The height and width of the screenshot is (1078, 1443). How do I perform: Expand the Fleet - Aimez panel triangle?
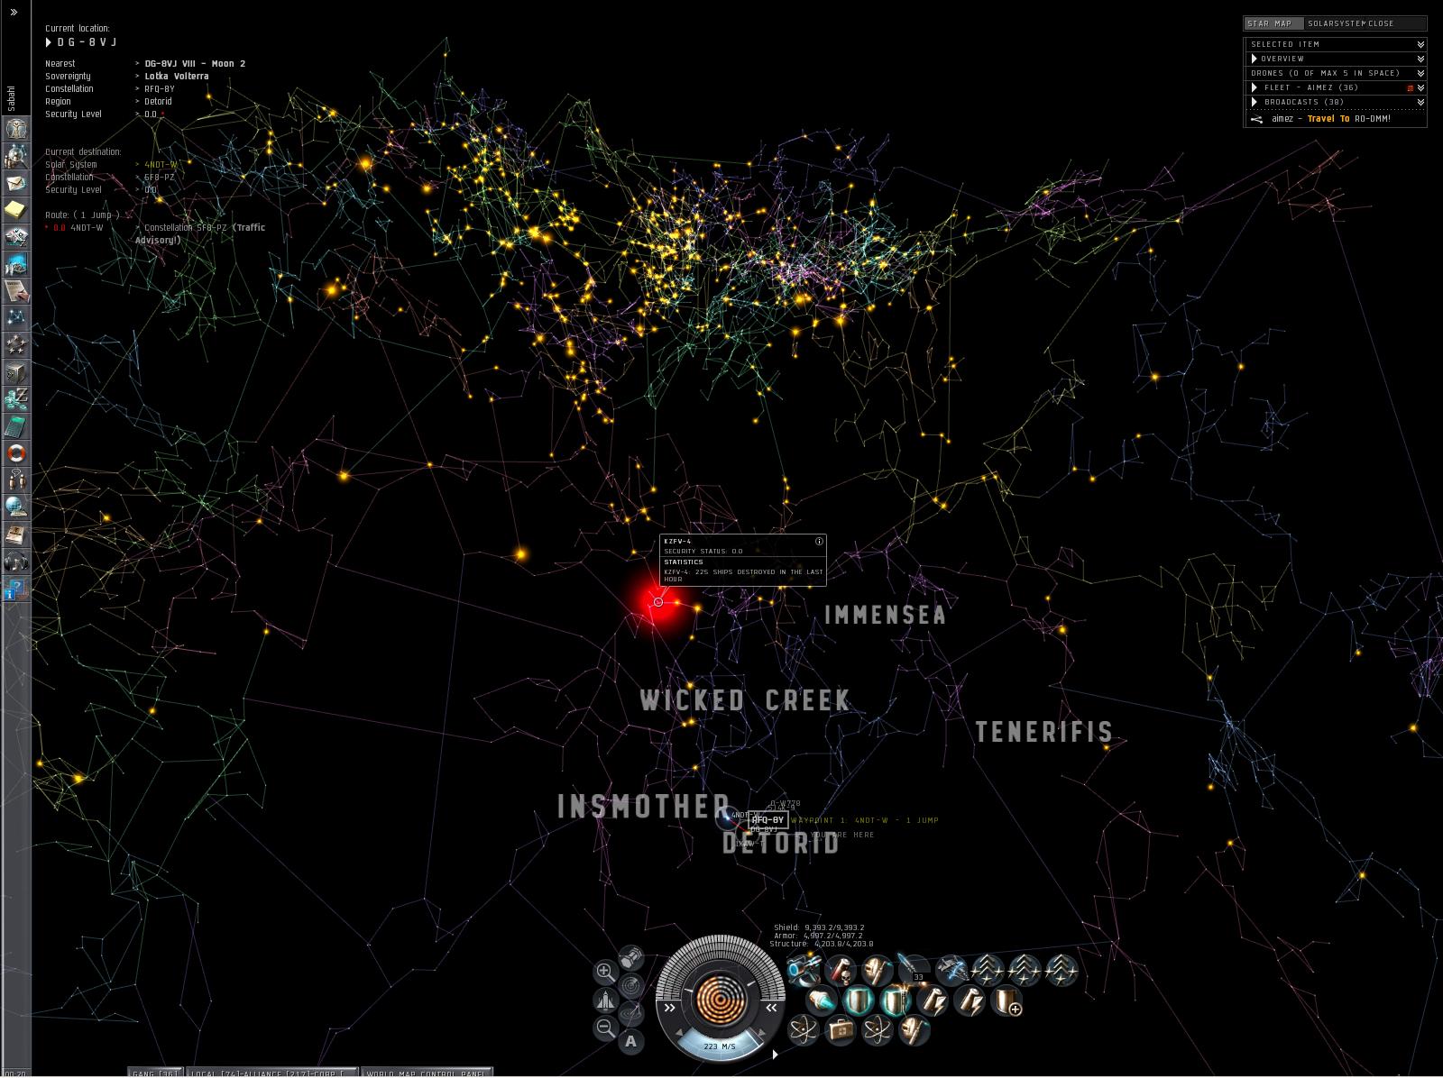coord(1254,87)
